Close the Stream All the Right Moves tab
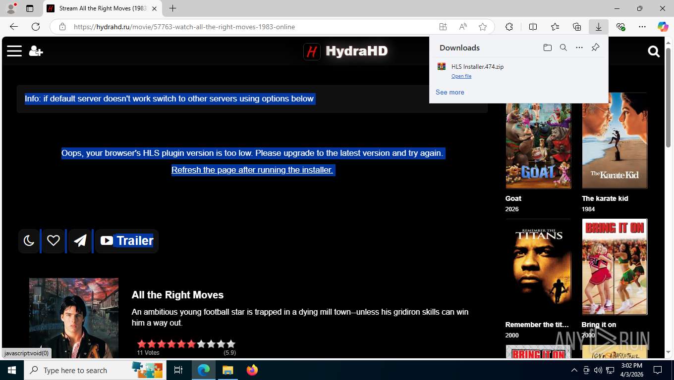This screenshot has height=380, width=674. coord(154,8)
